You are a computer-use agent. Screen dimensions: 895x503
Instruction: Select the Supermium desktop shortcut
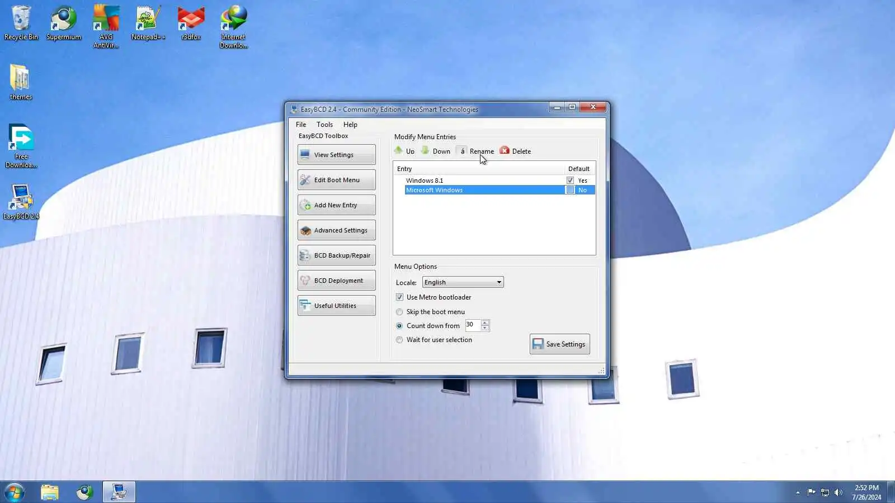[64, 23]
